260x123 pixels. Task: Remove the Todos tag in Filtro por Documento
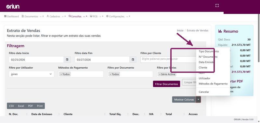(110, 74)
